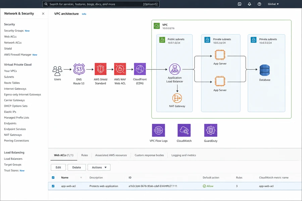Open Your VPCs in the sidebar
The image size is (302, 201).
coord(10,71)
